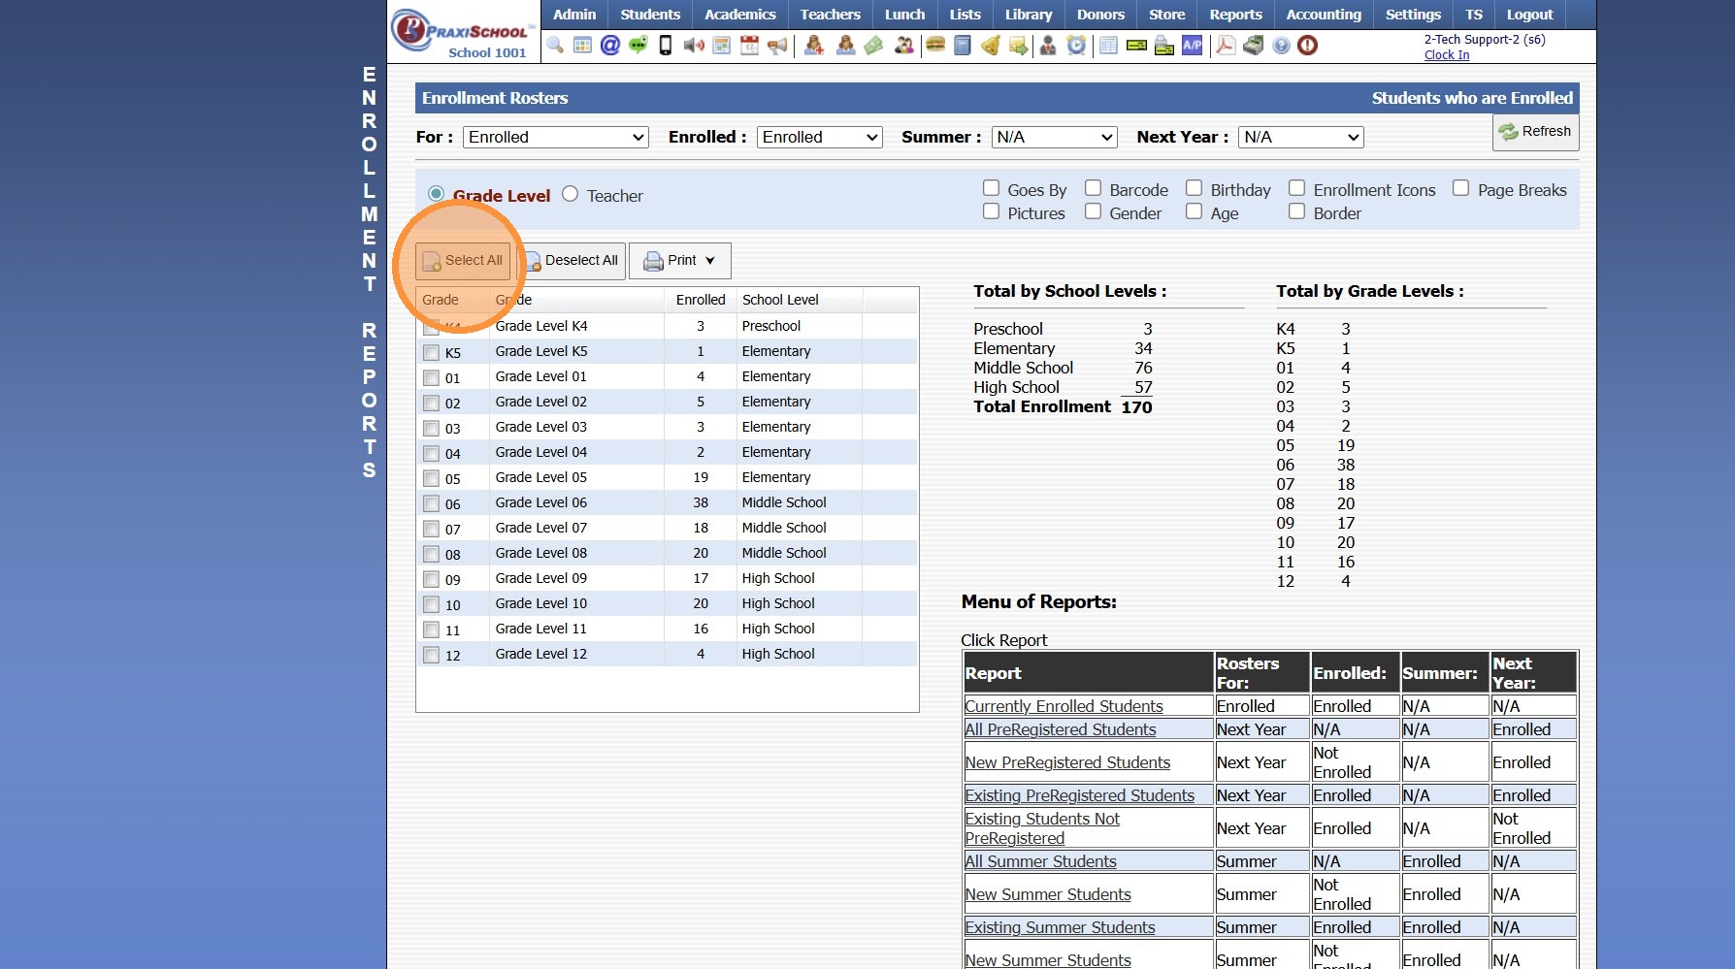The height and width of the screenshot is (969, 1735).
Task: Open the Currently Enrolled Students report link
Action: (1064, 706)
